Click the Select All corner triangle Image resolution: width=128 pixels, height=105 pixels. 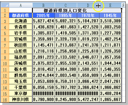point(5,5)
